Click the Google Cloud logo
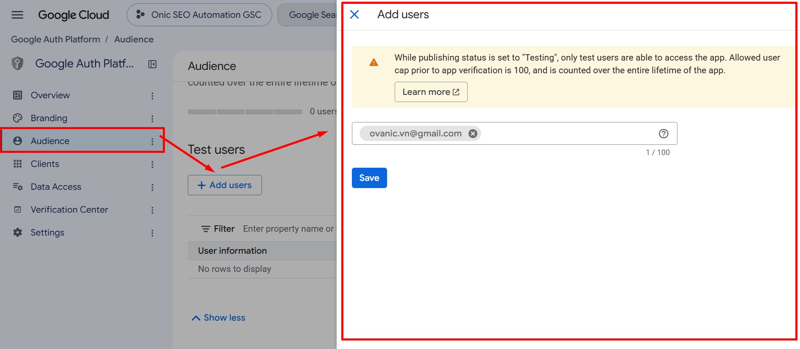This screenshot has height=349, width=800. 73,15
